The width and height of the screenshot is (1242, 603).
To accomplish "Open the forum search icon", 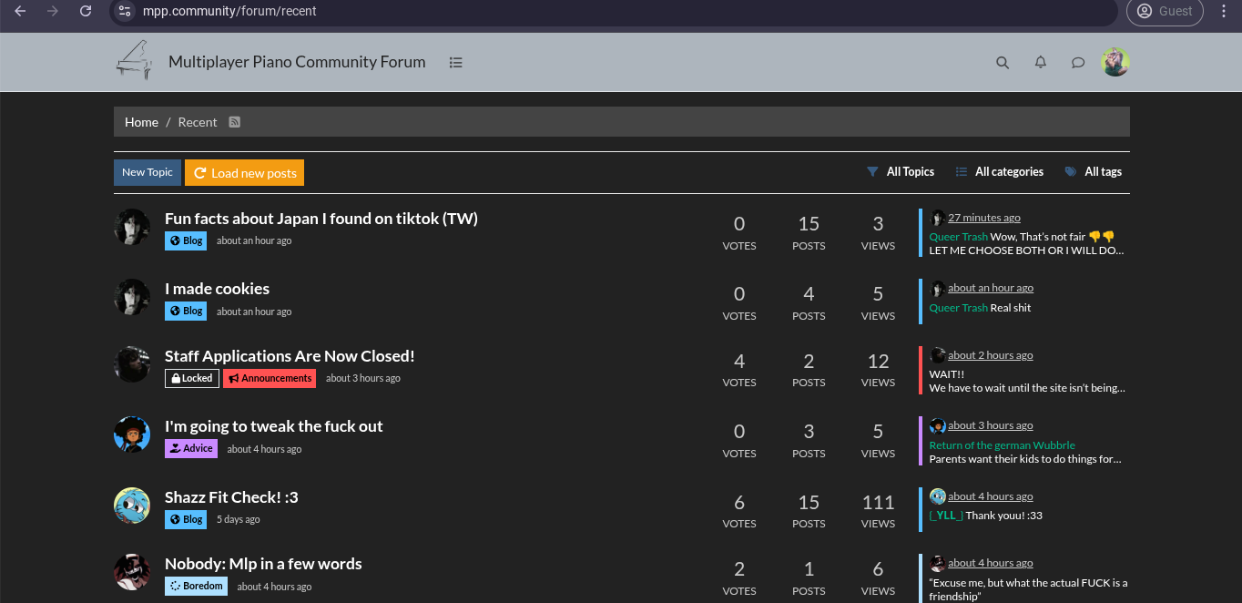I will [1003, 63].
